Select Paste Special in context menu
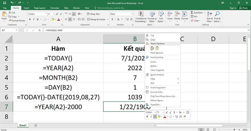251x131 pixels. [x=162, y=53]
